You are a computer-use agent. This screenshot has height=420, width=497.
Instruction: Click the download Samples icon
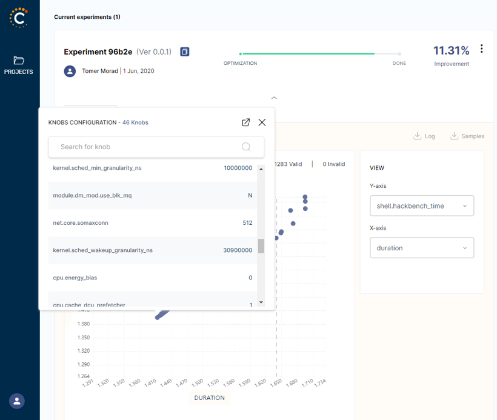point(455,135)
